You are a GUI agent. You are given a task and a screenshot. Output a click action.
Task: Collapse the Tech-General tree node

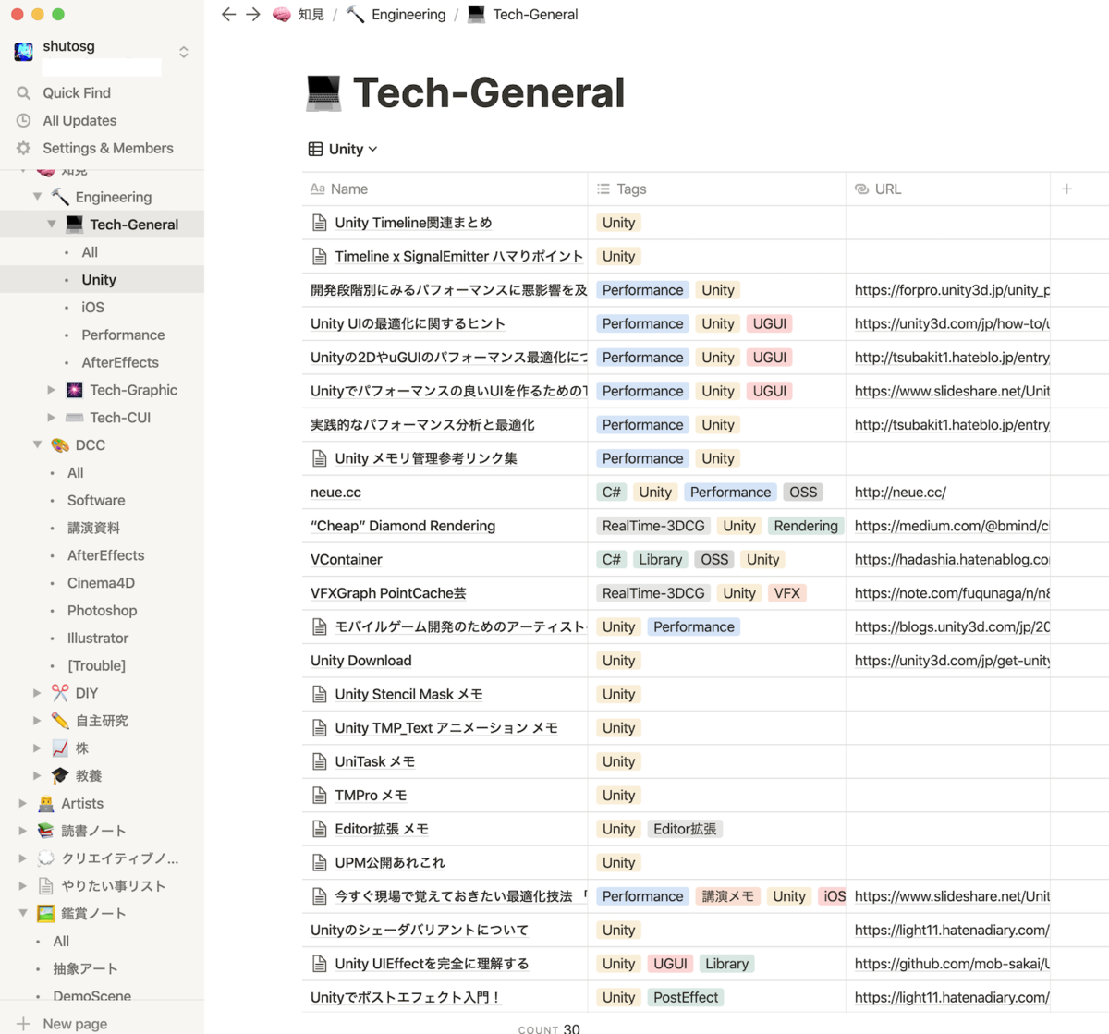tap(52, 225)
